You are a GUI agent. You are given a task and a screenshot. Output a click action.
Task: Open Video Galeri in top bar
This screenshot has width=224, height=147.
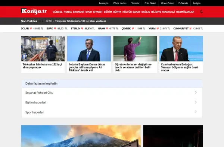pyautogui.click(x=167, y=3)
